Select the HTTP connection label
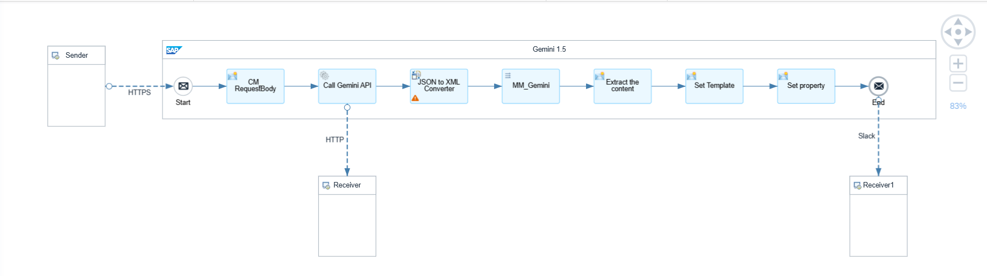987x276 pixels. [335, 140]
